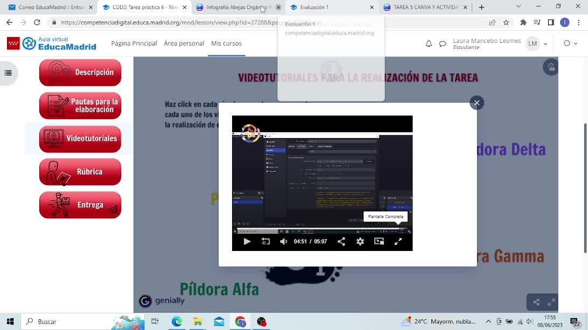Switch to Evaluación 1 tab
Screen dimensions: 588x330
click(332, 7)
